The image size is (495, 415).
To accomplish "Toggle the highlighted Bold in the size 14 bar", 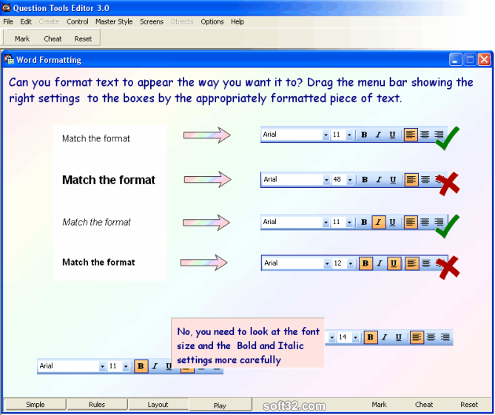I will click(x=370, y=337).
